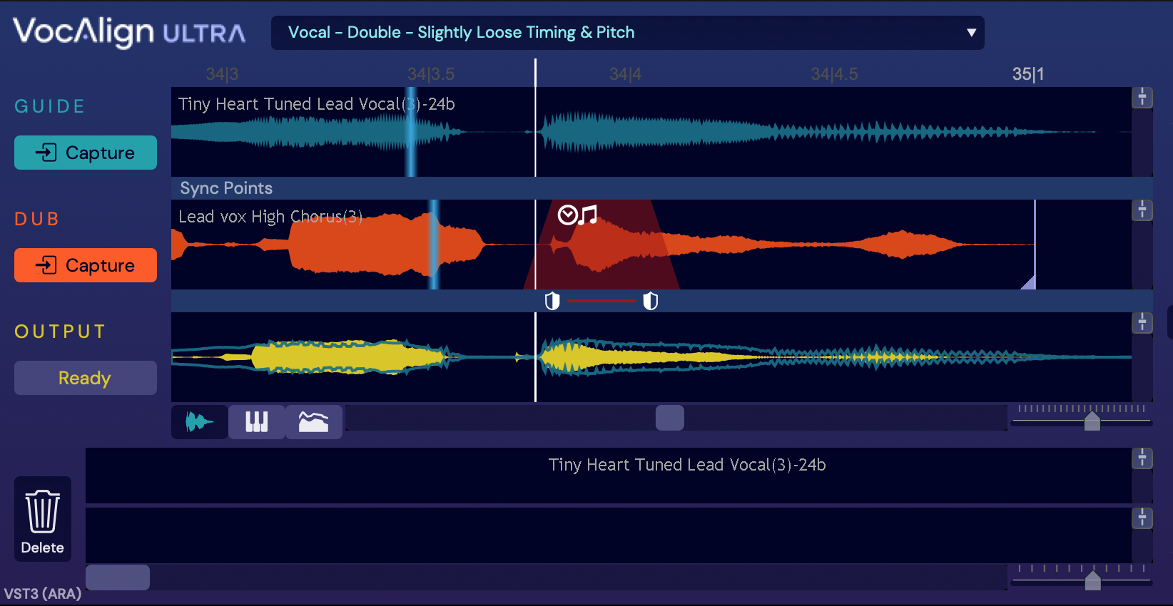Switch to the waveform view icon
Screen dimensions: 1173x606
coord(199,422)
